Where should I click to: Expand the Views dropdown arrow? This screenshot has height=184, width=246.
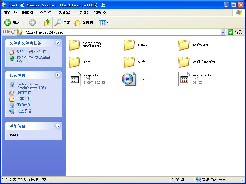(108, 22)
